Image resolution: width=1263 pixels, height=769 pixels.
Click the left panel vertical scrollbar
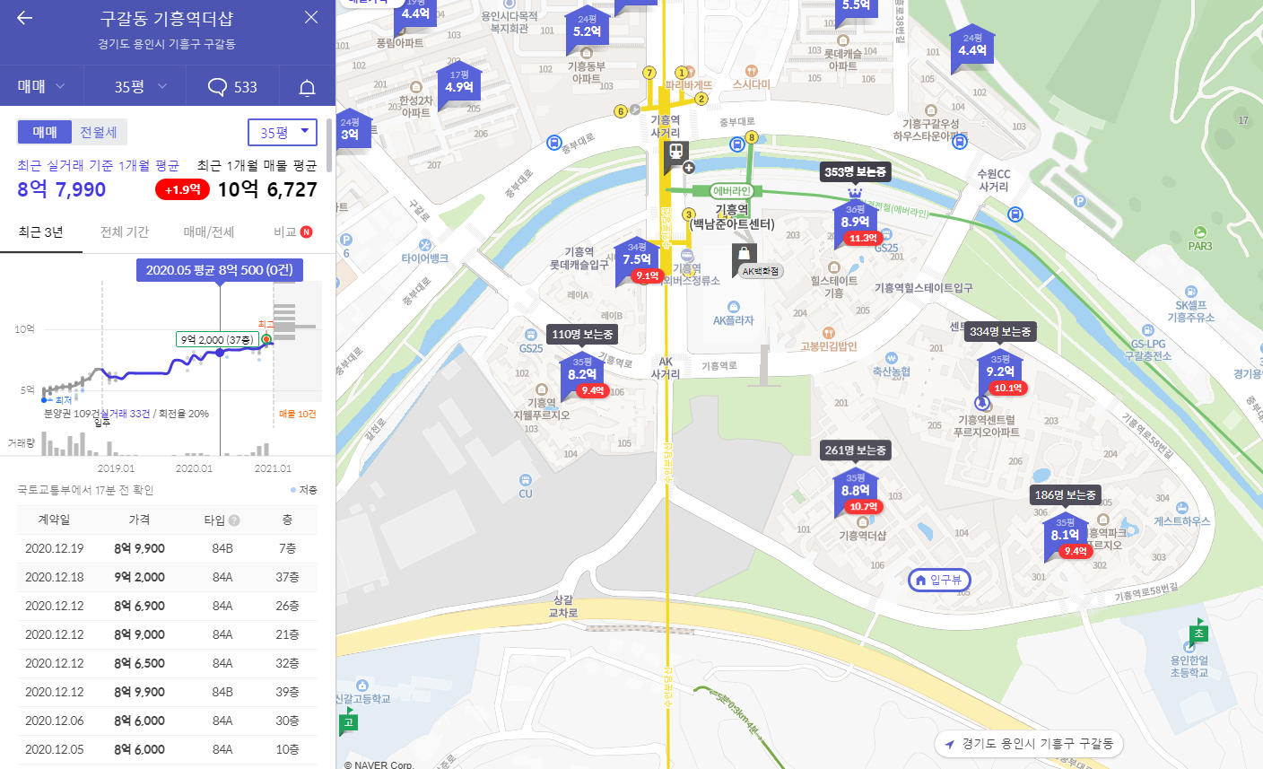coord(329,144)
